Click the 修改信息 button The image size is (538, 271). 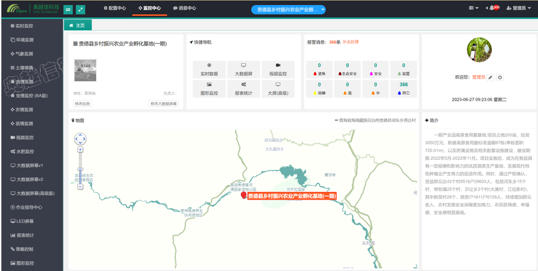tap(83, 103)
